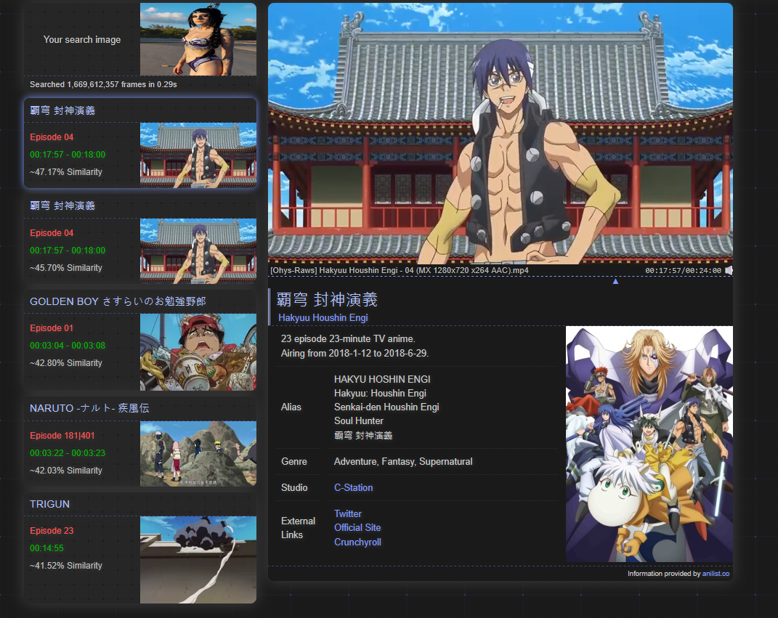Click the '~41.52% Similarity' text

[x=66, y=566]
